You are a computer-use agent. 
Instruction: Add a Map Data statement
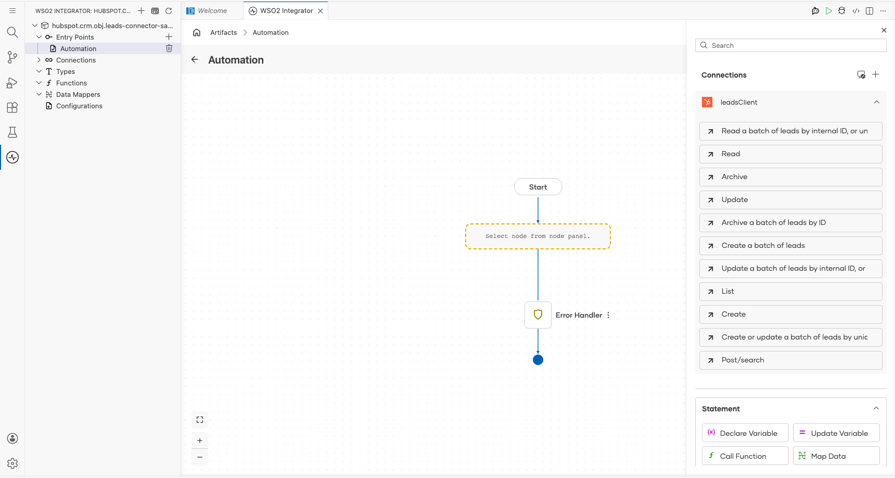pos(836,456)
